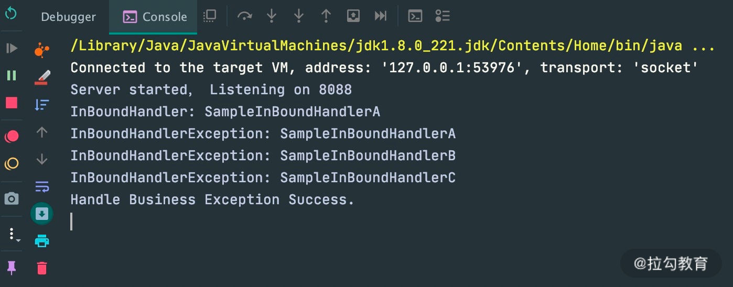733x287 pixels.
Task: Click the Restore Layout icon
Action: point(210,16)
